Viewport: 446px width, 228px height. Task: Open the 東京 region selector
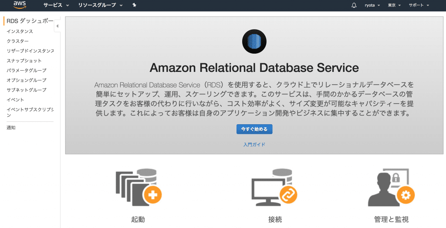394,5
